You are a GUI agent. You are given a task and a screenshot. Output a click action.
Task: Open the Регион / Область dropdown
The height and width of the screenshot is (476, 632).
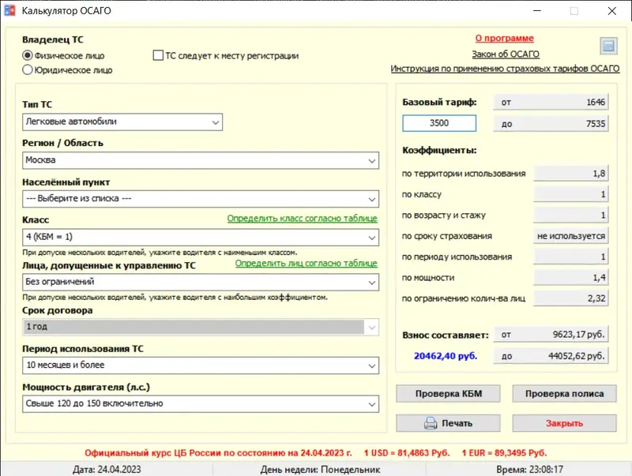click(x=201, y=160)
